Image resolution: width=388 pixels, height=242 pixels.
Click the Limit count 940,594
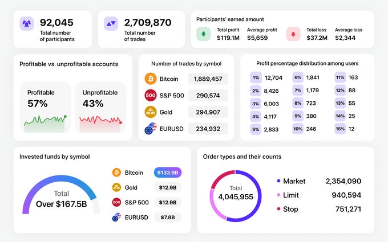pos(346,195)
